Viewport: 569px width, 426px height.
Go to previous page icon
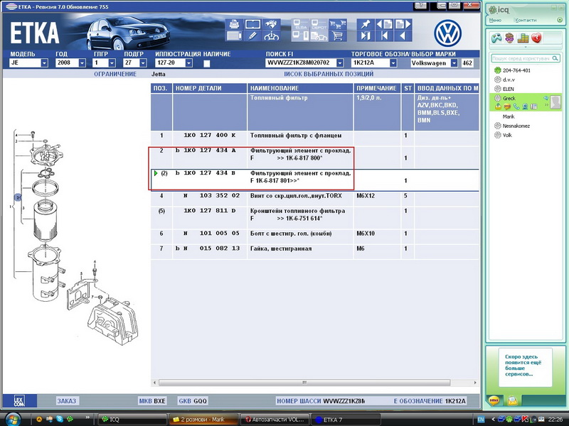[x=384, y=24]
